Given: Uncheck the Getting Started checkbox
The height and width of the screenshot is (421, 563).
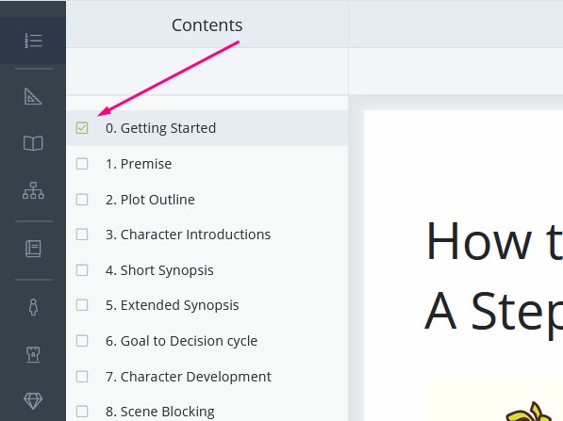Looking at the screenshot, I should (x=82, y=128).
